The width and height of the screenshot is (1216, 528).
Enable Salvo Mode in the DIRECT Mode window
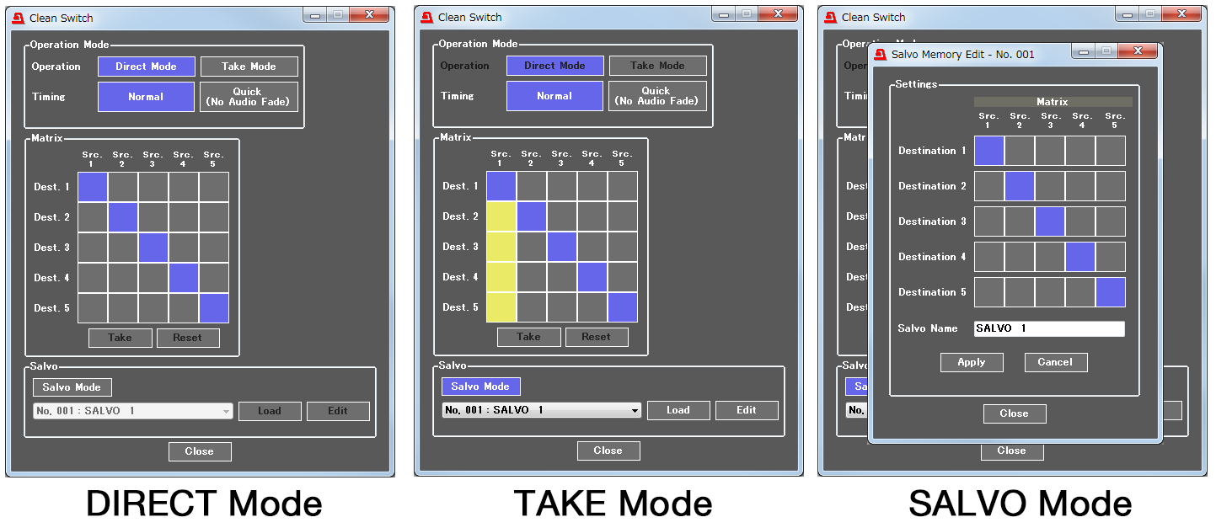click(72, 387)
